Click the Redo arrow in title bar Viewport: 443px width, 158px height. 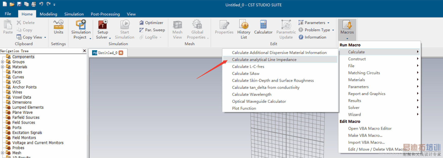pyautogui.click(x=49, y=4)
